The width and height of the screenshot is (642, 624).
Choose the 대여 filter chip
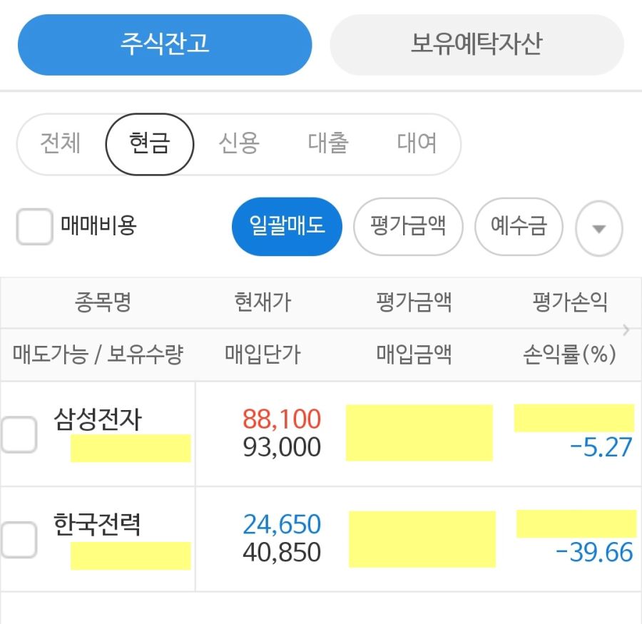coord(415,144)
